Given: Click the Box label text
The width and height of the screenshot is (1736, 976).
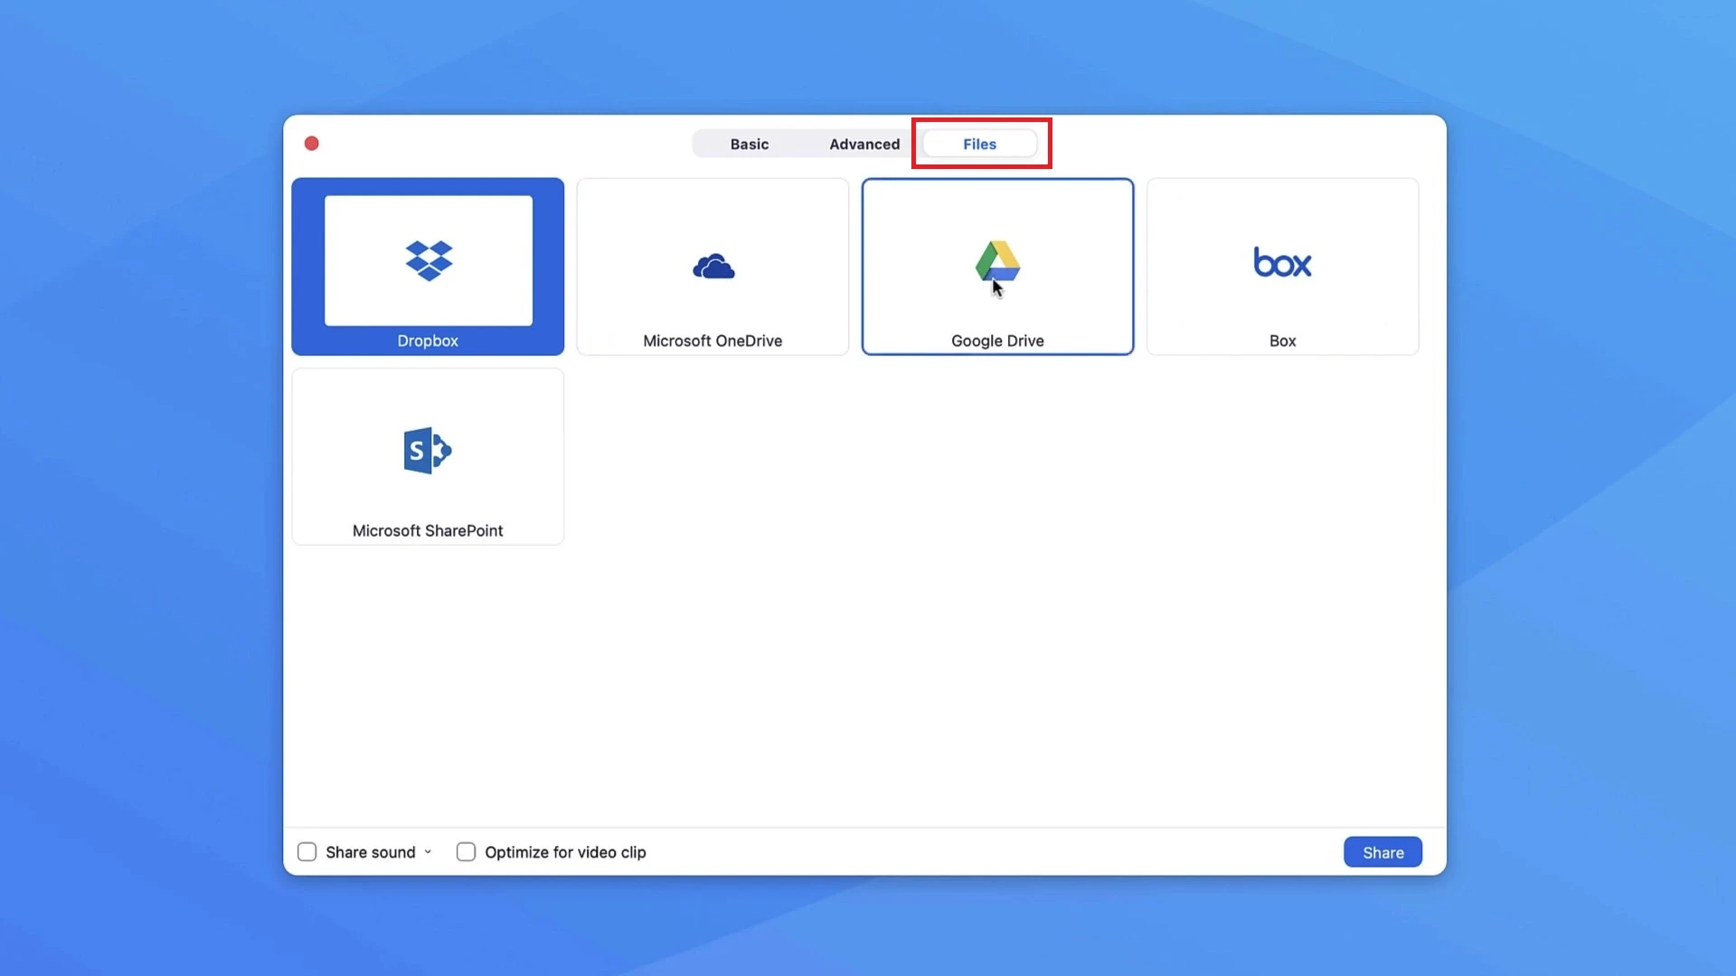Looking at the screenshot, I should point(1282,341).
